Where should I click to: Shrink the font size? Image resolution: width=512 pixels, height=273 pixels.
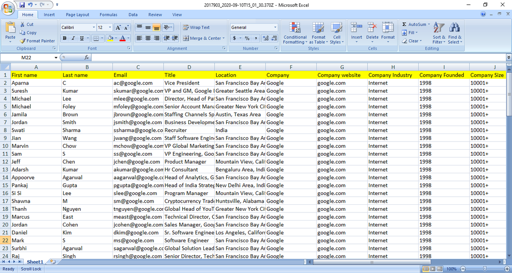pyautogui.click(x=127, y=27)
